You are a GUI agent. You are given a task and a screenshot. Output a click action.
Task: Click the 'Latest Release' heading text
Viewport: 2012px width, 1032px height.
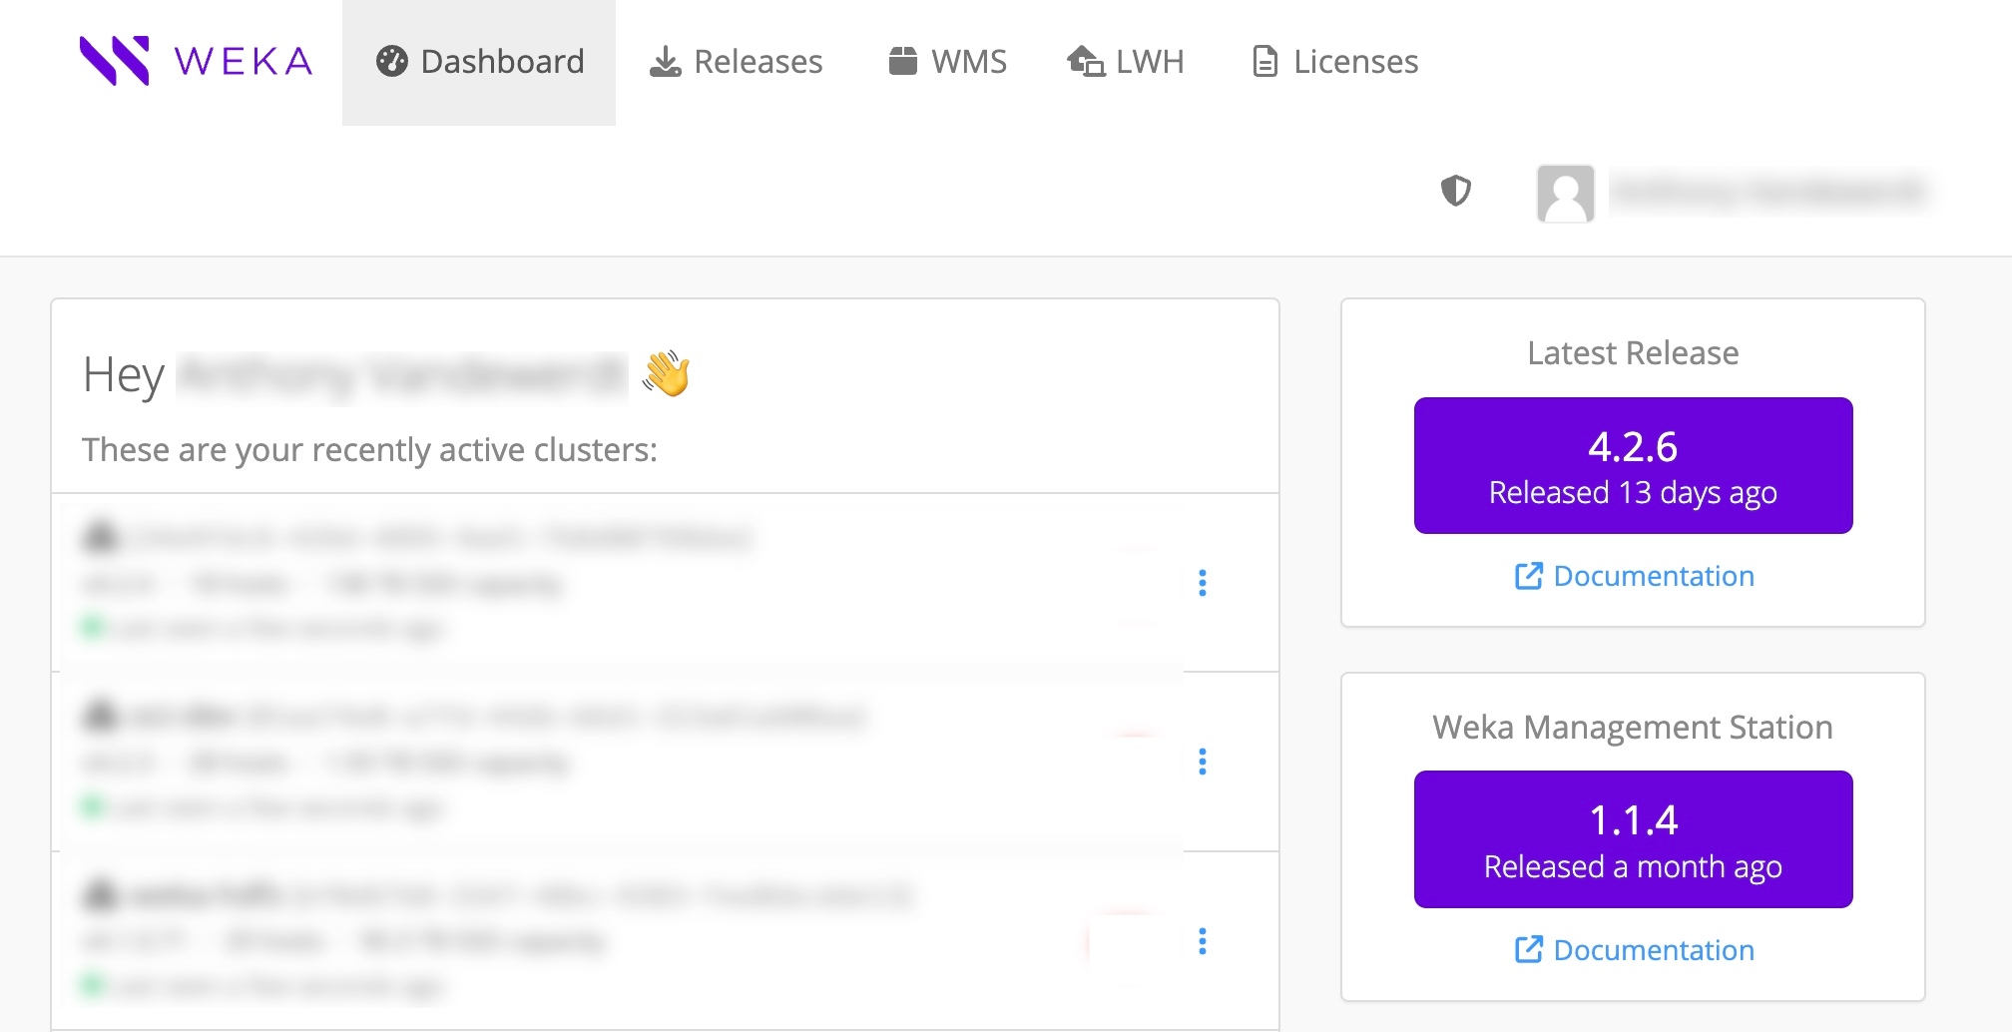coord(1633,353)
